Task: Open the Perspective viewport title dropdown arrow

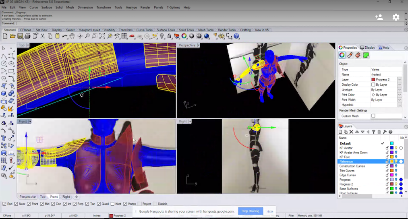Action: [199, 45]
